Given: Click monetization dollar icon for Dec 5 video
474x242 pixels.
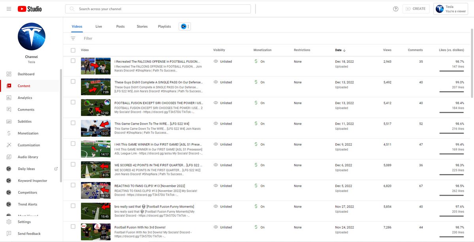Looking at the screenshot, I should click(x=256, y=186).
